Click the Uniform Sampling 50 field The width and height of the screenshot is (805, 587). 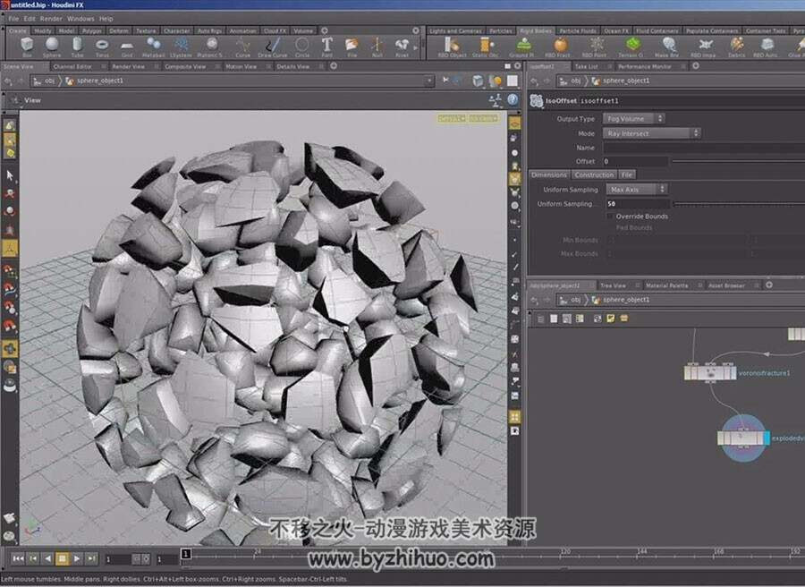(x=638, y=204)
